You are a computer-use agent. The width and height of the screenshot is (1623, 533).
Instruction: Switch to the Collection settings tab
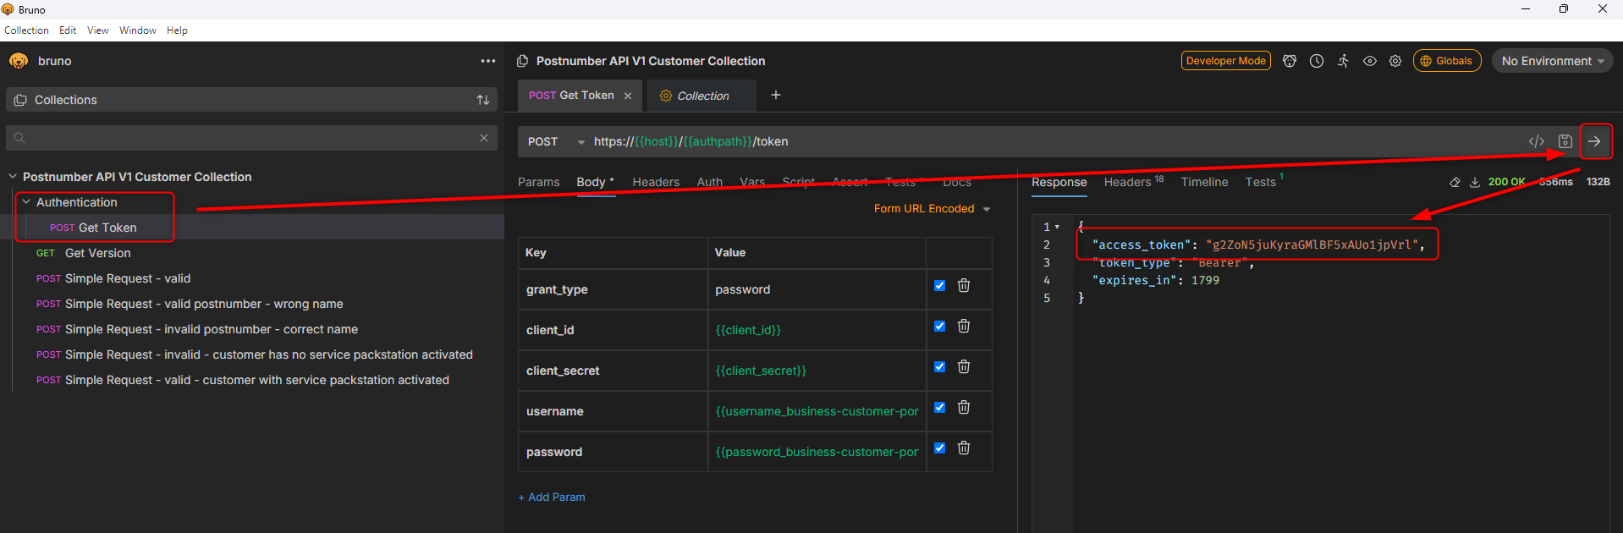pos(701,96)
